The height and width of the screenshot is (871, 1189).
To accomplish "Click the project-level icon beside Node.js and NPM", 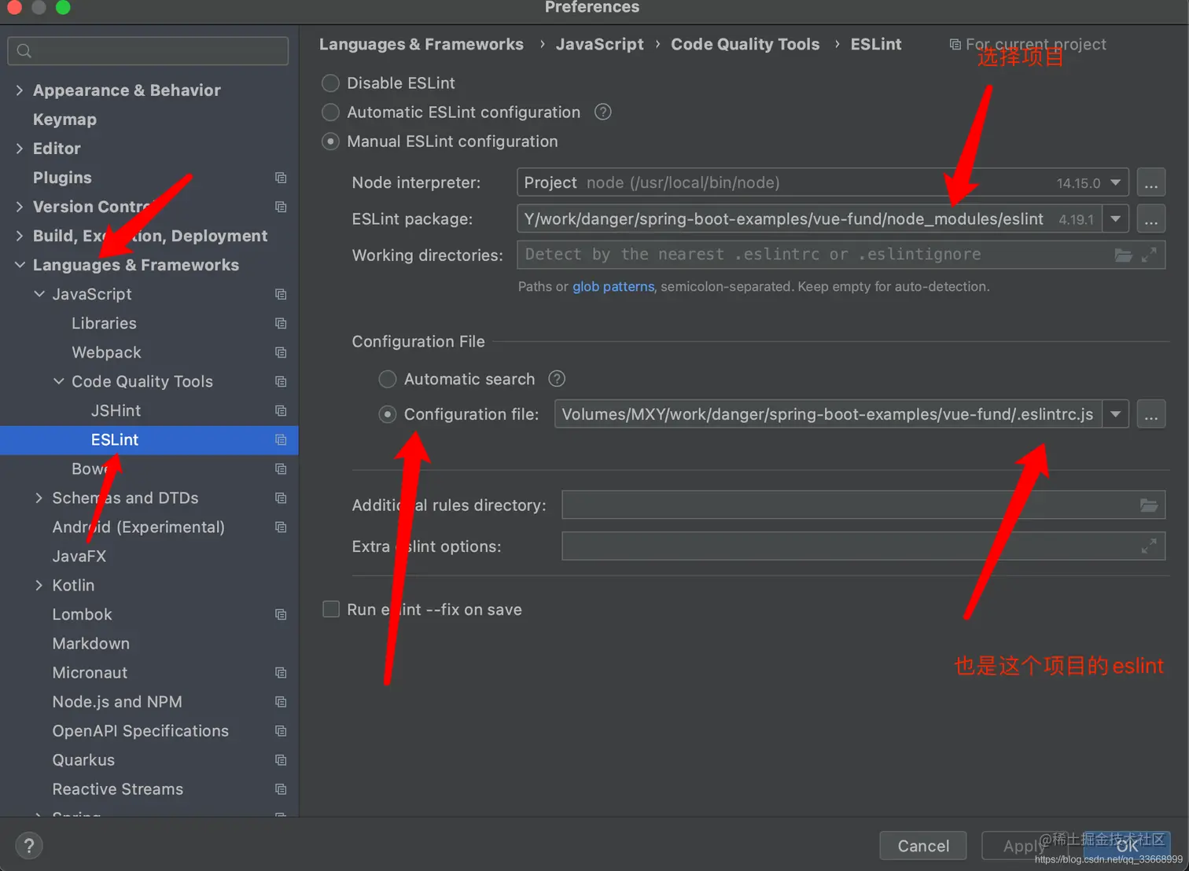I will [281, 701].
